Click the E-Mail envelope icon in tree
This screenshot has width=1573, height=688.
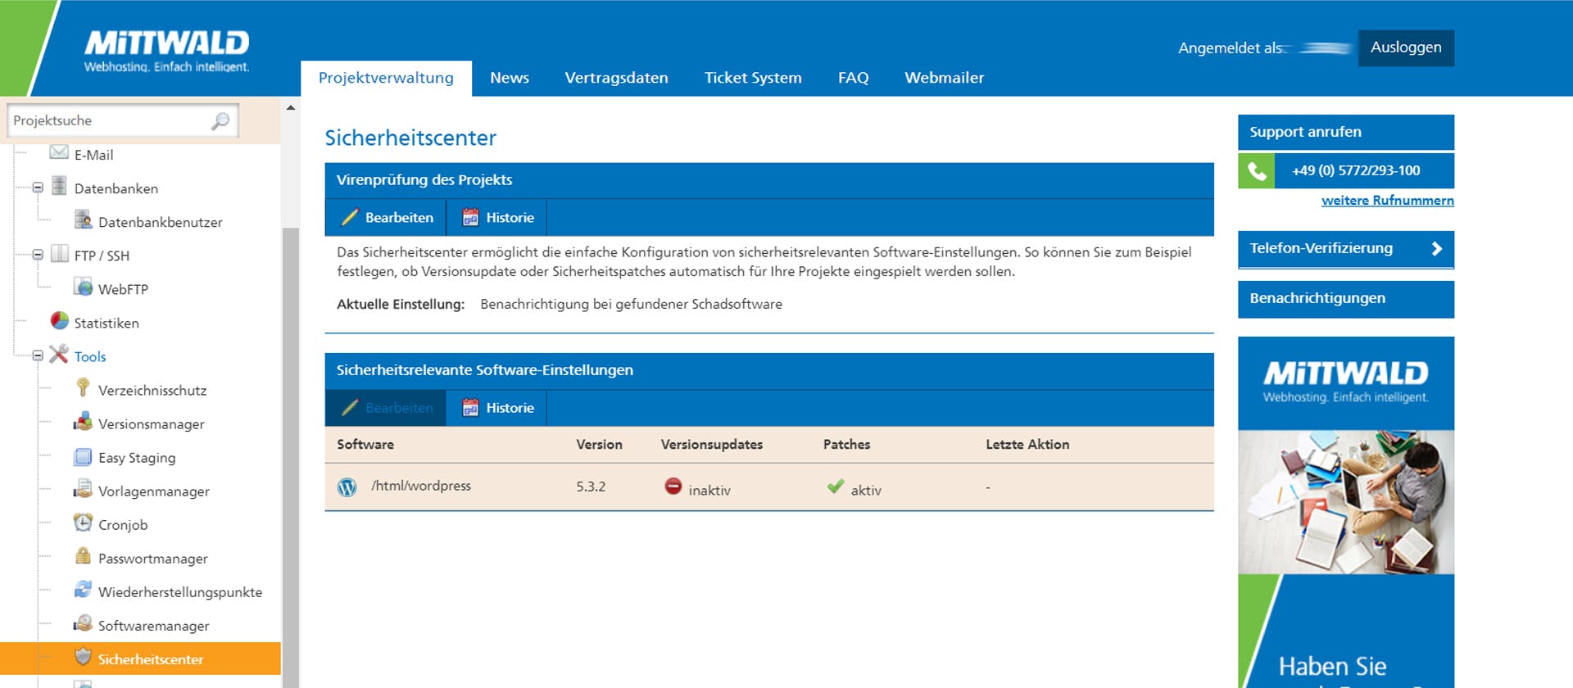click(59, 152)
